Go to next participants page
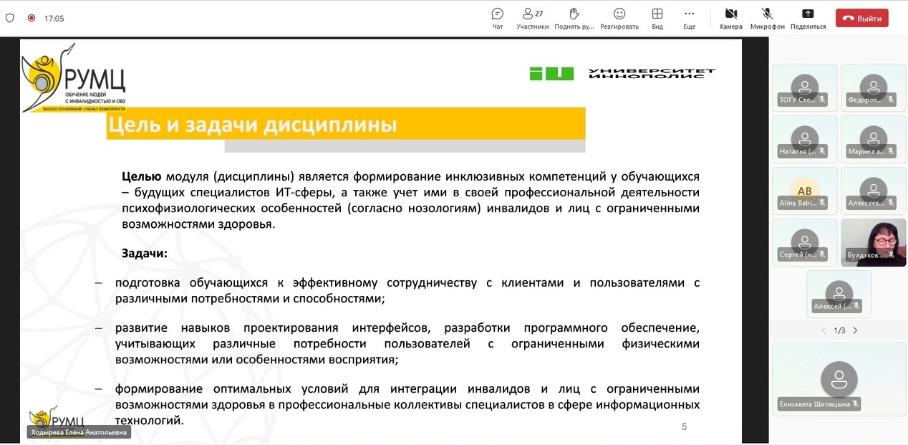Viewport: 908px width, 445px height. click(855, 330)
